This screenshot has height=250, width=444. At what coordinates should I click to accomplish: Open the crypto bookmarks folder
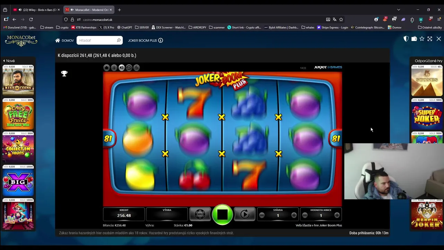pos(62,27)
